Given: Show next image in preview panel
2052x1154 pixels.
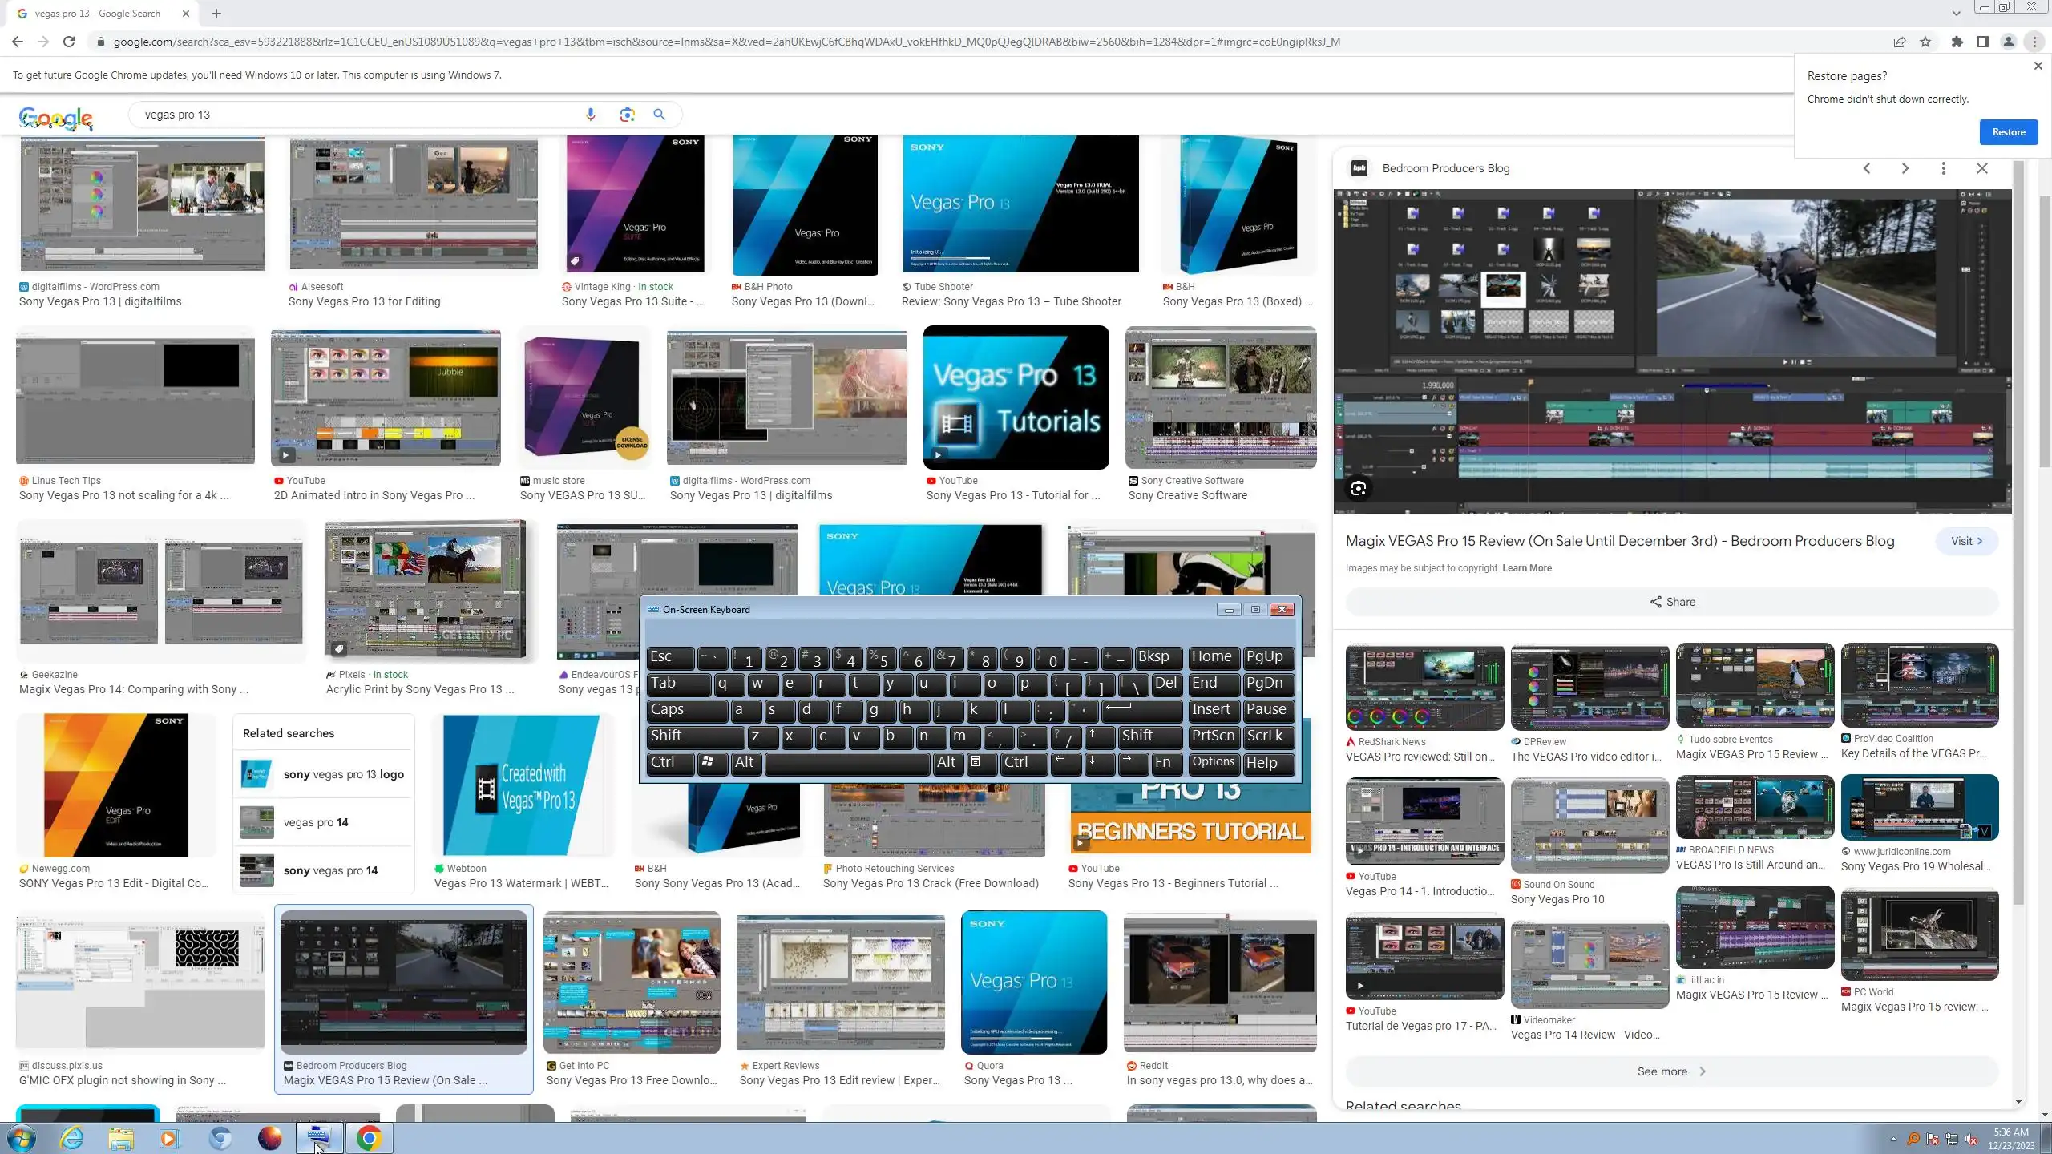Looking at the screenshot, I should point(1905,168).
